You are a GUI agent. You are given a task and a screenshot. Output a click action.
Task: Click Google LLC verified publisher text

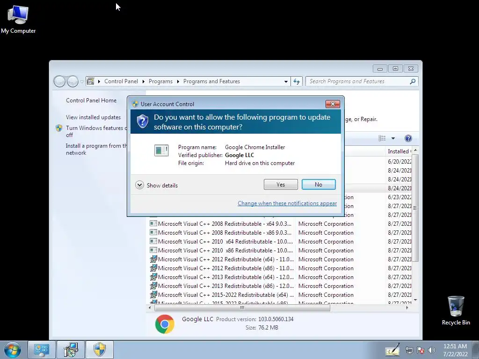click(x=239, y=155)
